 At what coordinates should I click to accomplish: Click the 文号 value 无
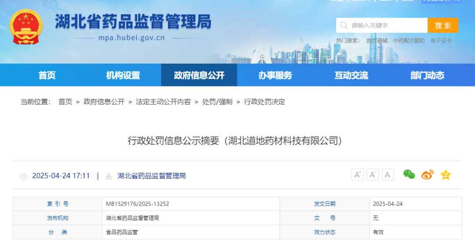pos(376,218)
